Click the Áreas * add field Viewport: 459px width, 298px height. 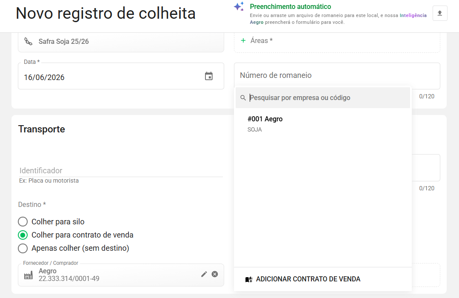(337, 43)
